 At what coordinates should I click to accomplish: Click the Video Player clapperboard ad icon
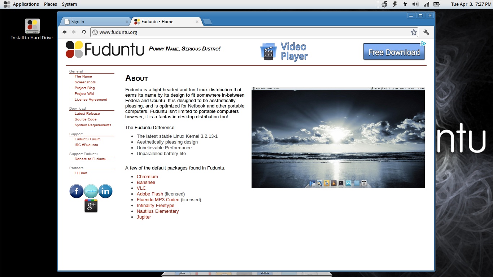pos(268,51)
